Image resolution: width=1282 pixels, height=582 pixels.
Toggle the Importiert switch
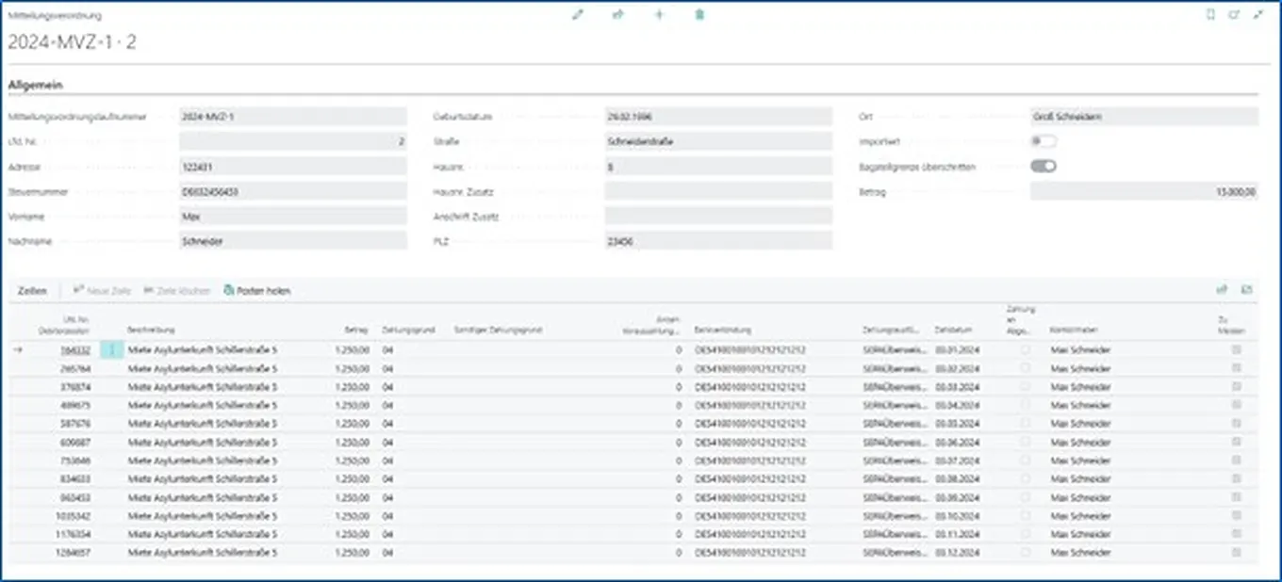[1043, 141]
